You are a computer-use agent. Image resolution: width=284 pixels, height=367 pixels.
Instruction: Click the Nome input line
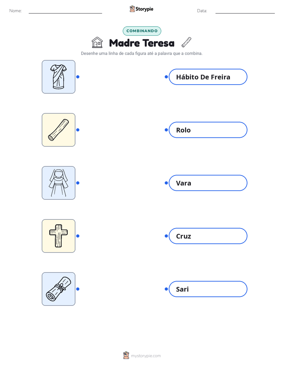pos(65,11)
